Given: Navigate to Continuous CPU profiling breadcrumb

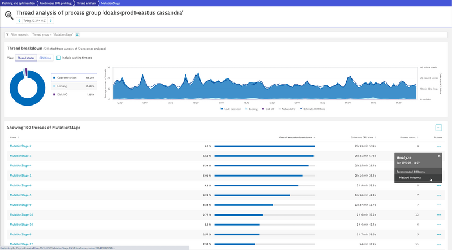Looking at the screenshot, I should (58, 3).
